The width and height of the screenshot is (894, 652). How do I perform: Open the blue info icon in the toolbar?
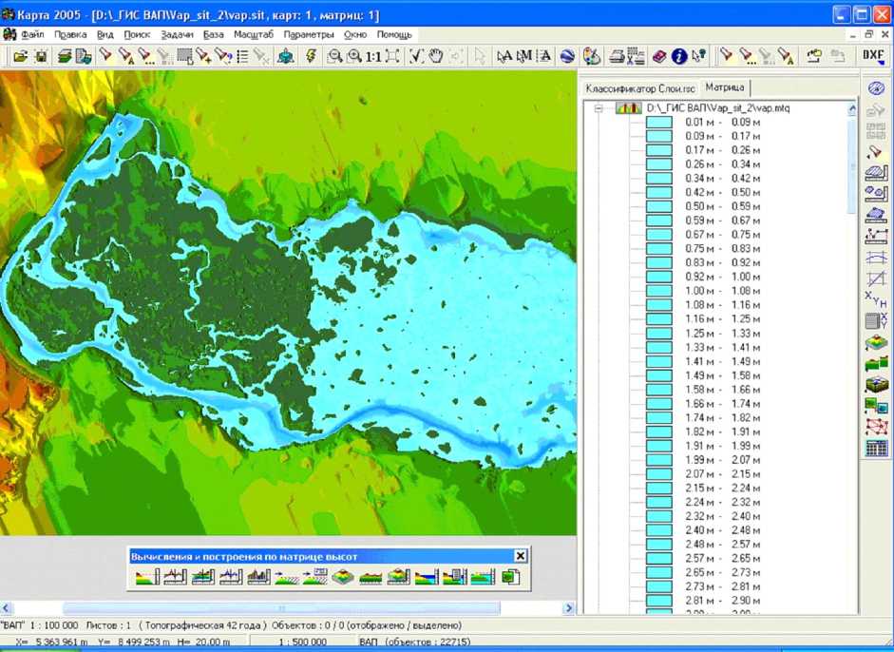pos(679,57)
